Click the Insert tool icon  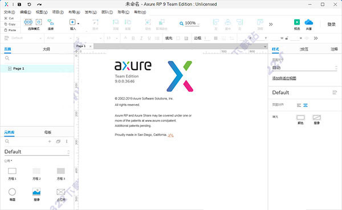coord(72,22)
